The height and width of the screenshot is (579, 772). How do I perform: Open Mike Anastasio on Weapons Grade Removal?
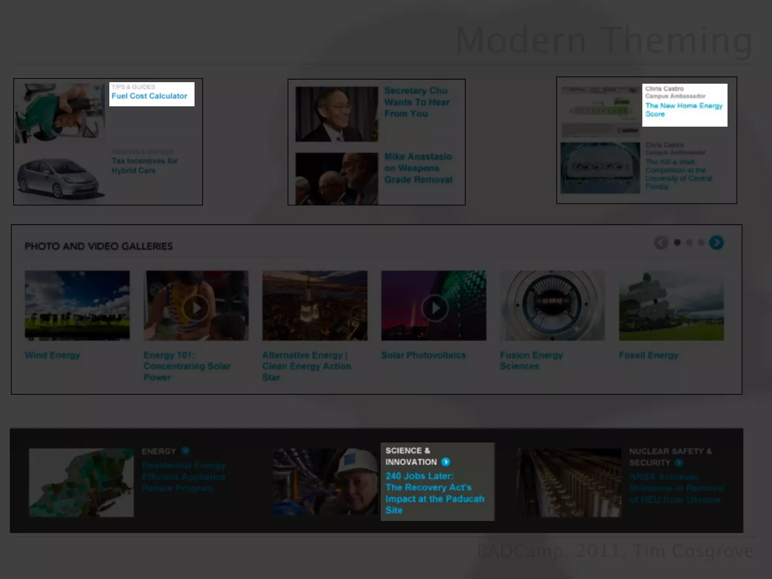[418, 168]
